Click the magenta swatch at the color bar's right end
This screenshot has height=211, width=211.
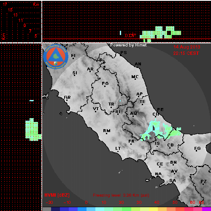[x=206, y=209]
